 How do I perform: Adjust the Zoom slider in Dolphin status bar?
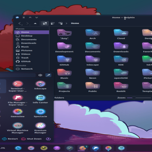point(139,98)
